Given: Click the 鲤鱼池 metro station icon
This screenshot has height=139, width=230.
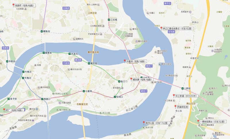Looking at the screenshot, I should click(42, 31).
